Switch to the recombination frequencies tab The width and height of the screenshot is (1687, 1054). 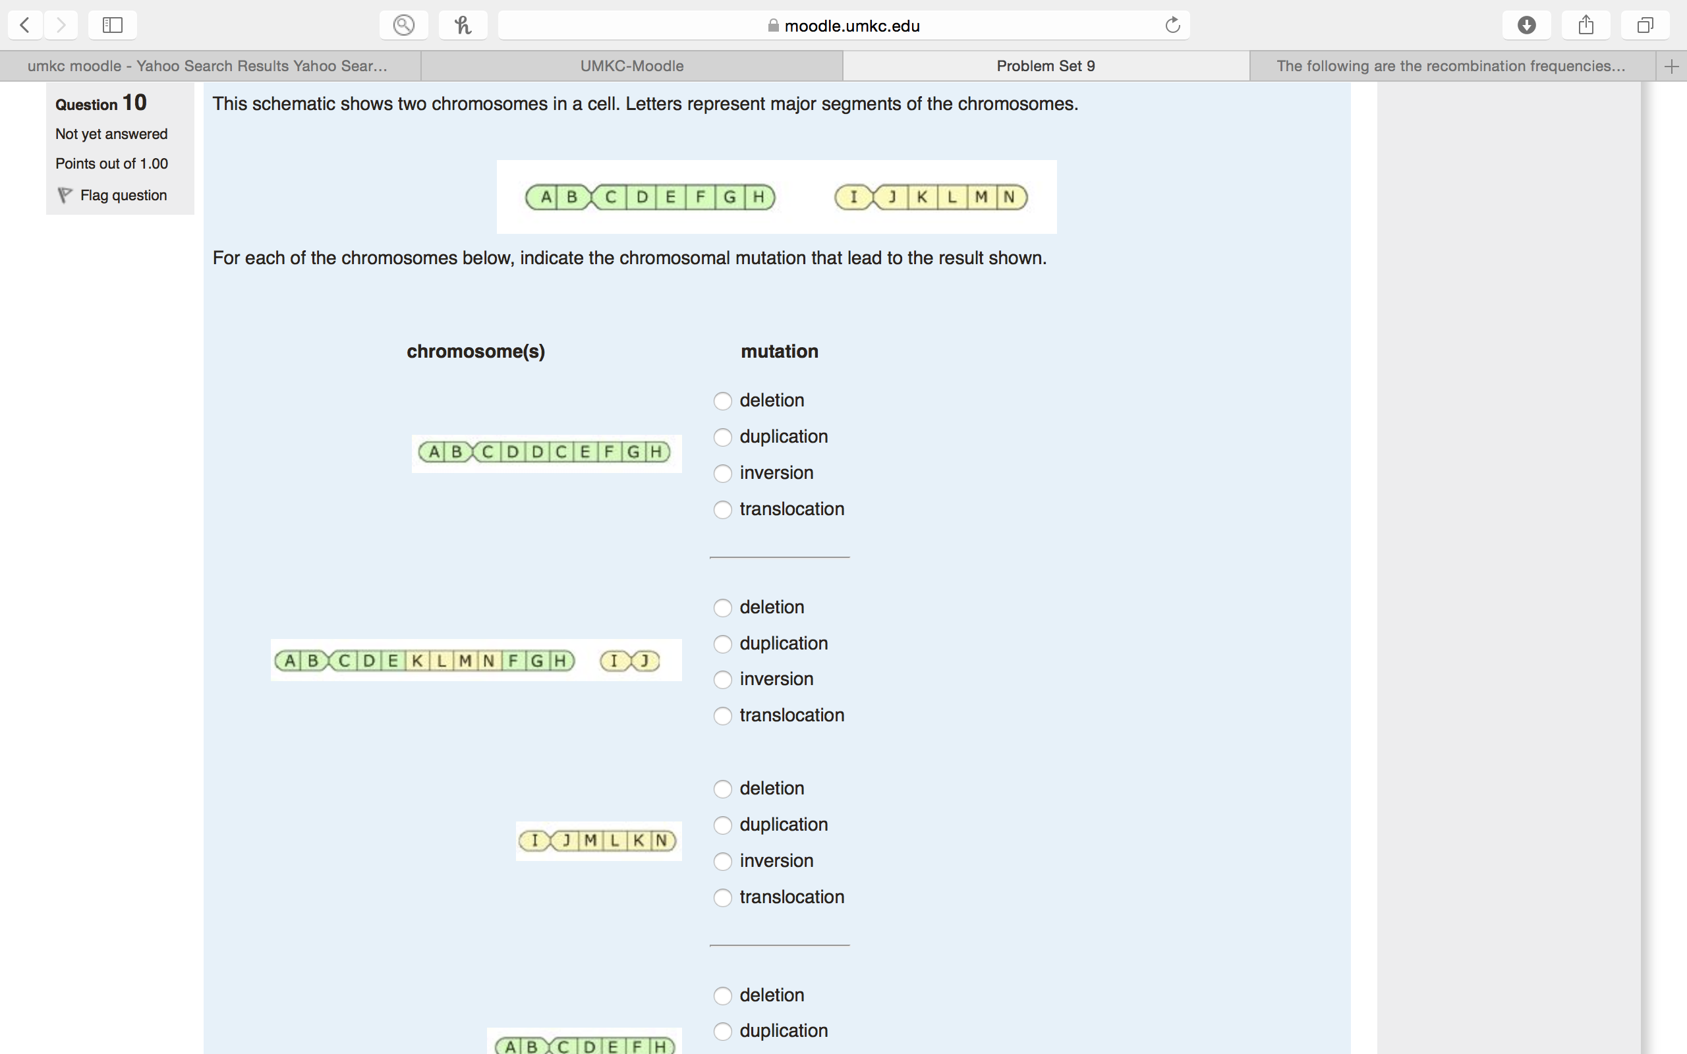tap(1450, 67)
